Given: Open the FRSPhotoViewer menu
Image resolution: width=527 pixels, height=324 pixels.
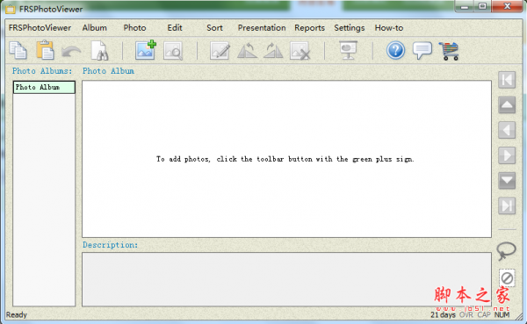Looking at the screenshot, I should 40,28.
